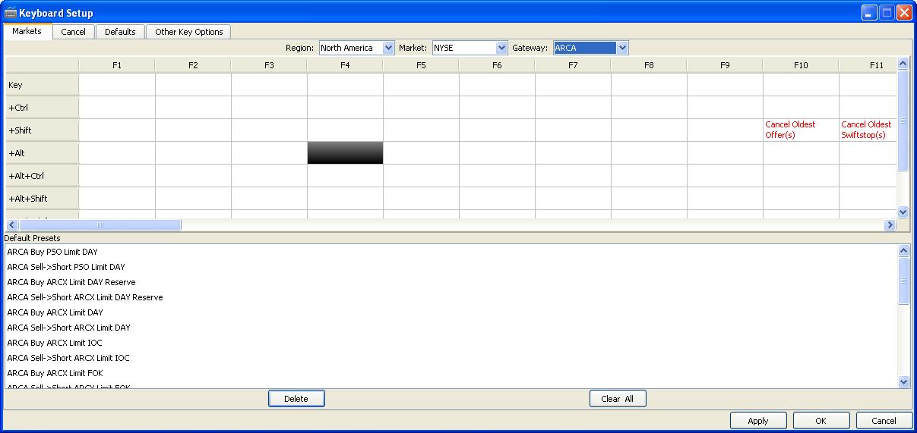Click the Delete button
This screenshot has width=917, height=433.
[296, 399]
